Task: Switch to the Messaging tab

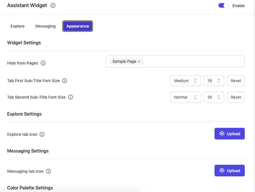Action: pos(45,26)
